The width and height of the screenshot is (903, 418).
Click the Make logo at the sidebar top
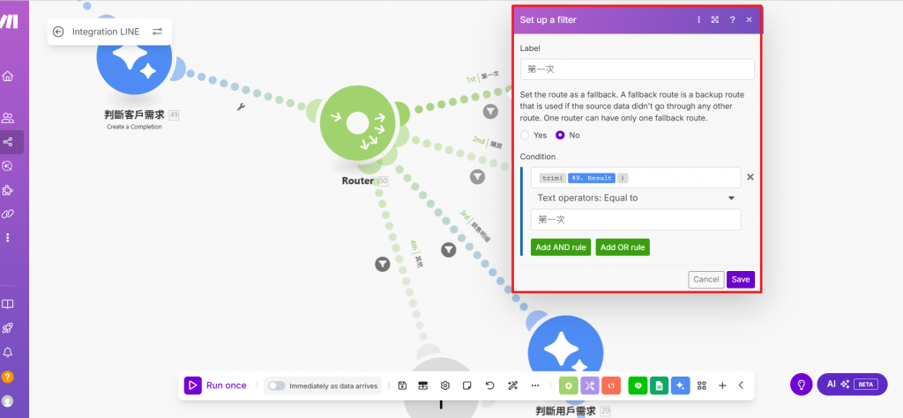(x=9, y=21)
